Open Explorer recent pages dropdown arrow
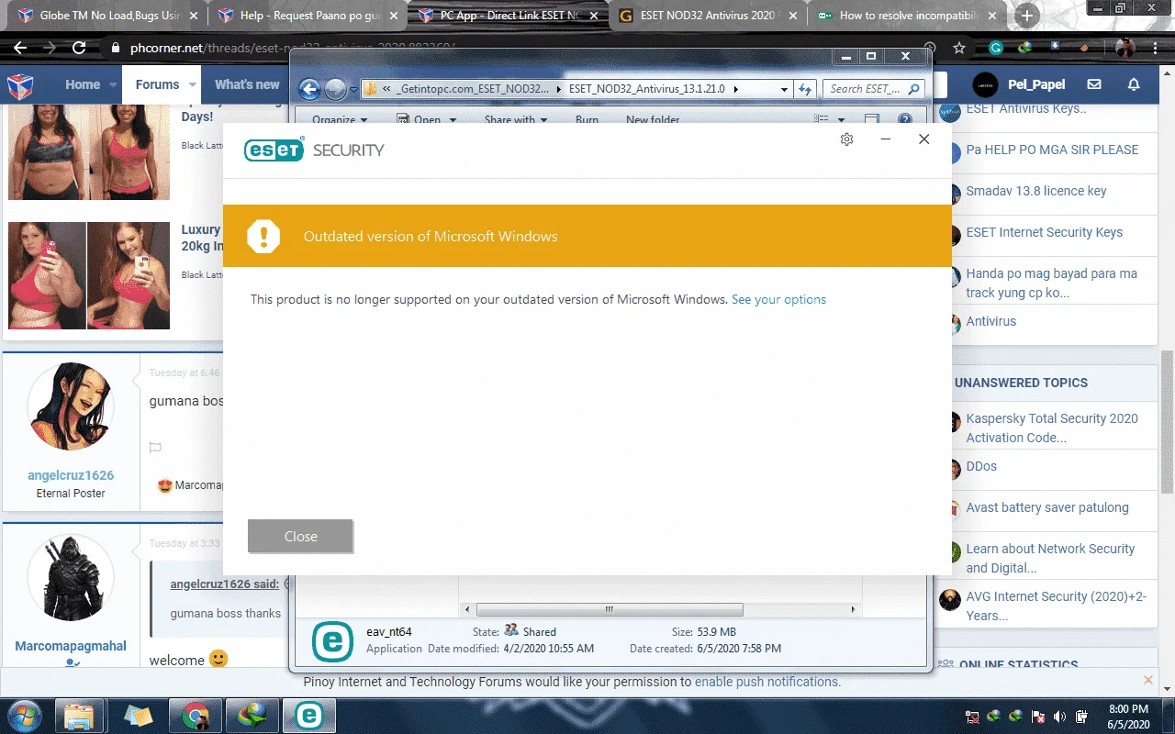 (x=354, y=90)
